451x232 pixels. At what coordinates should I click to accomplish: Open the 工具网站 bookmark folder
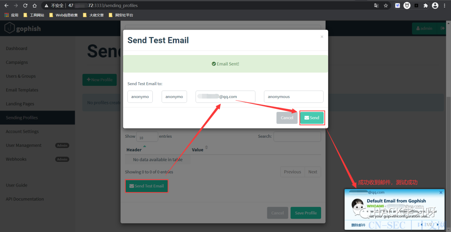click(34, 15)
